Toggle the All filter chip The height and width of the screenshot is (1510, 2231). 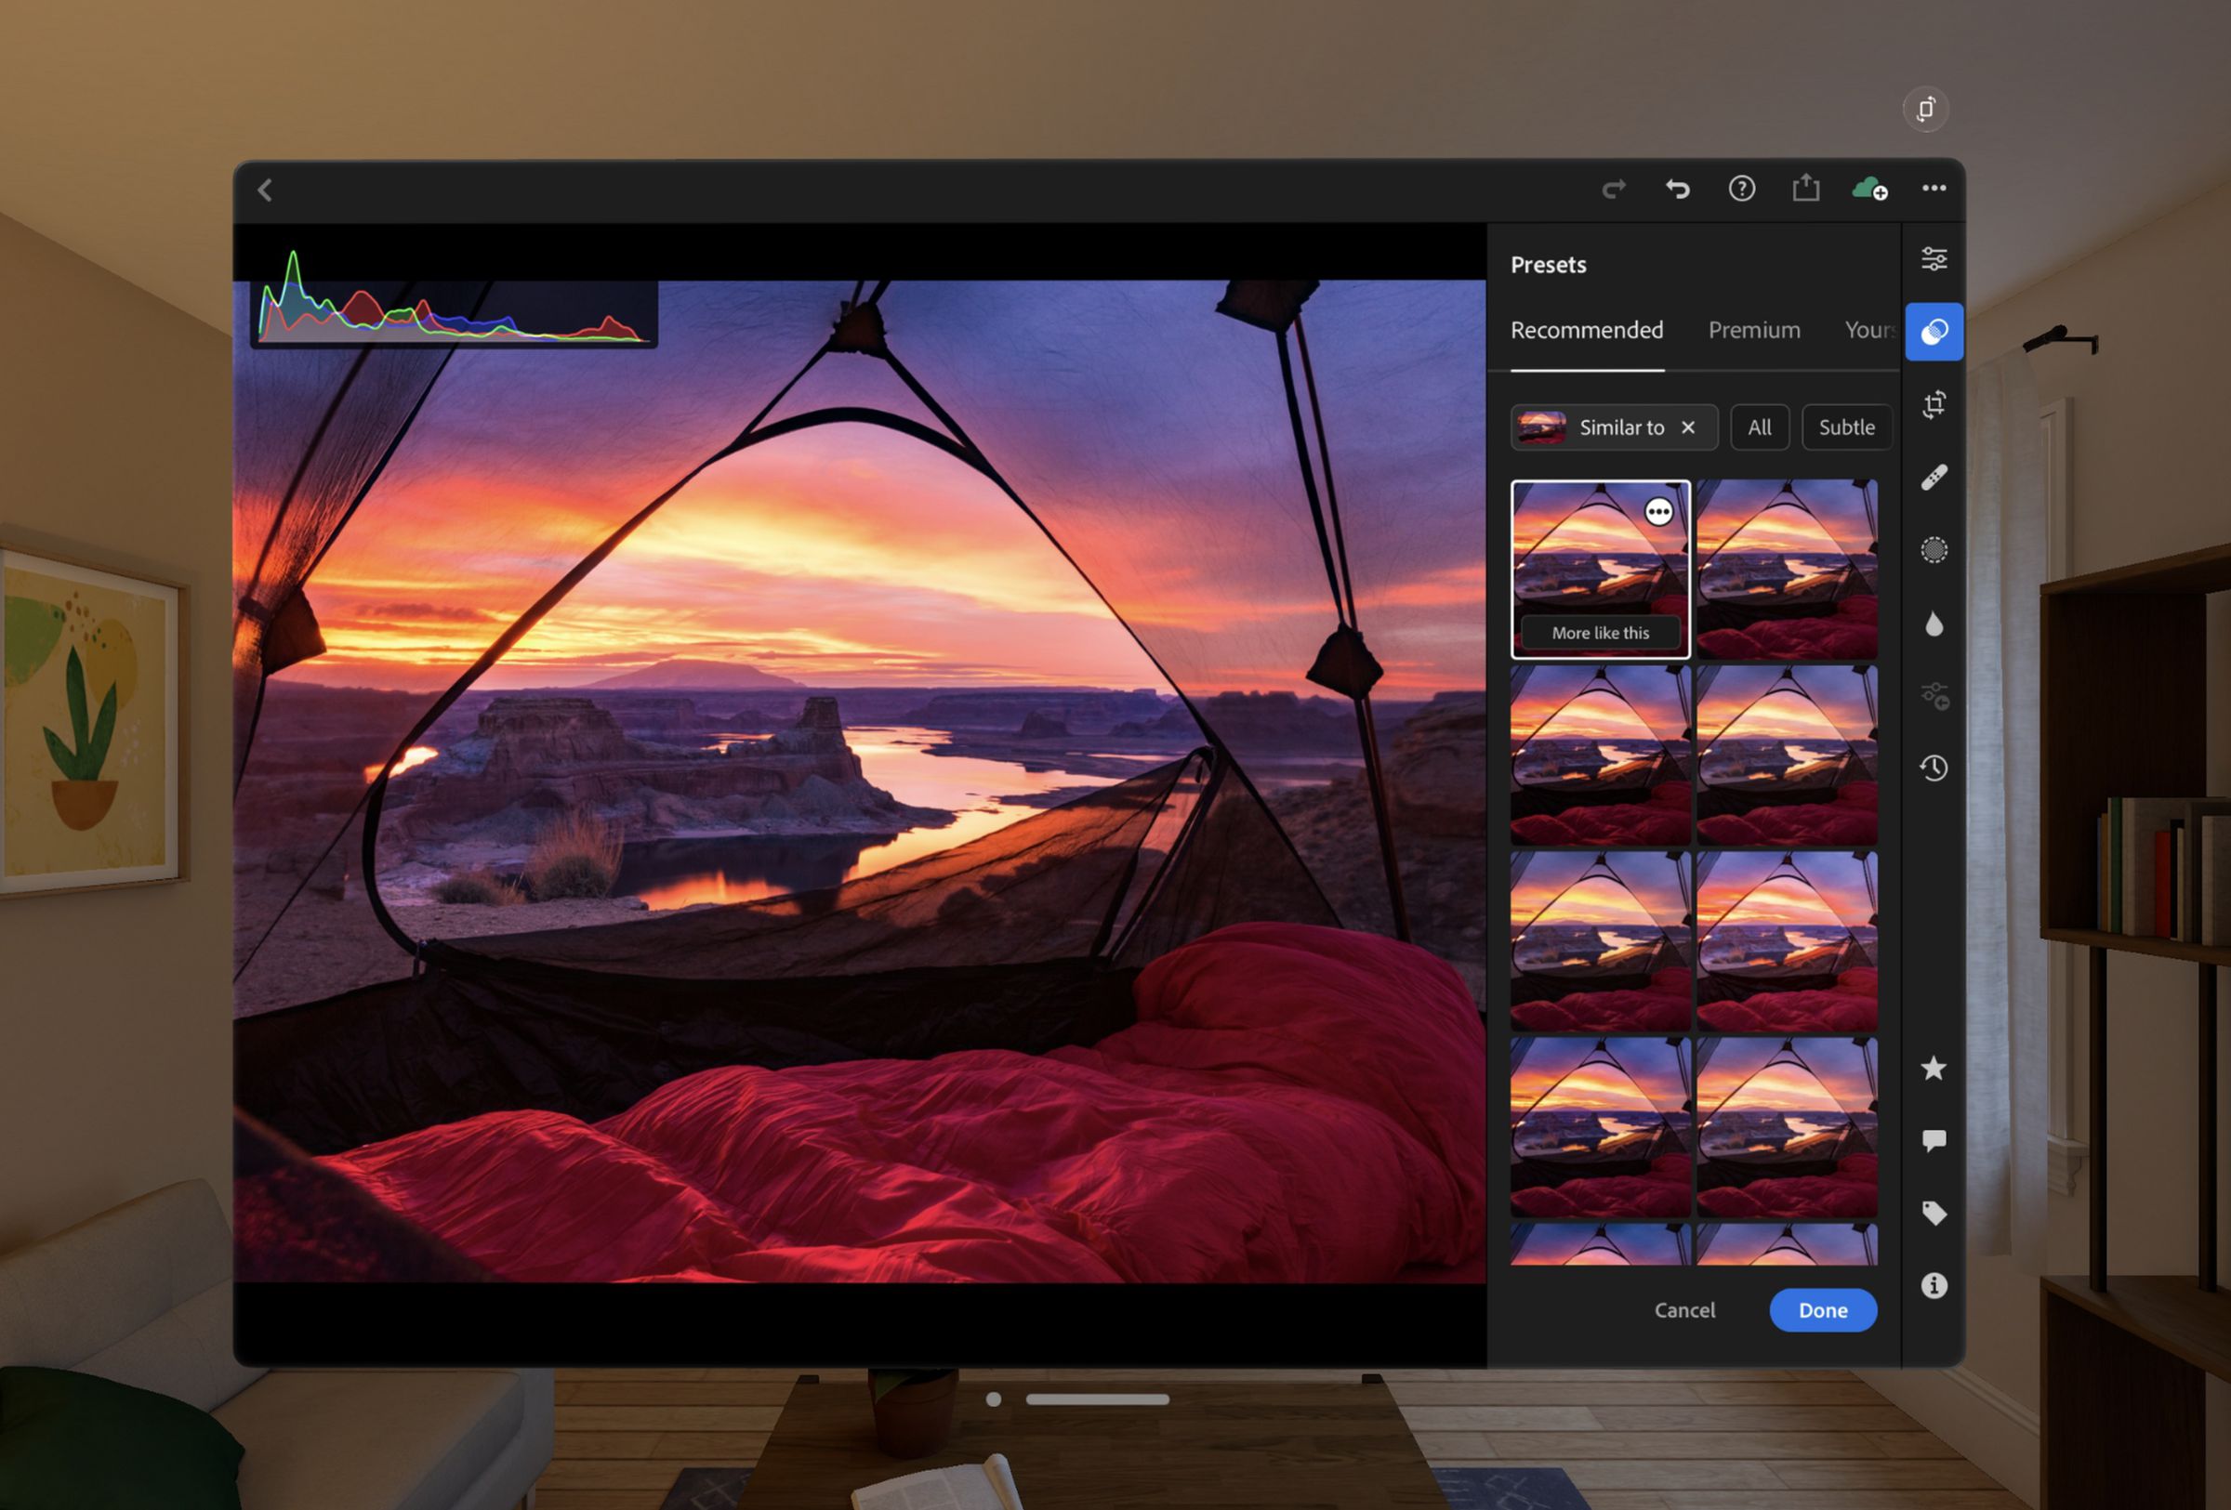[1759, 427]
